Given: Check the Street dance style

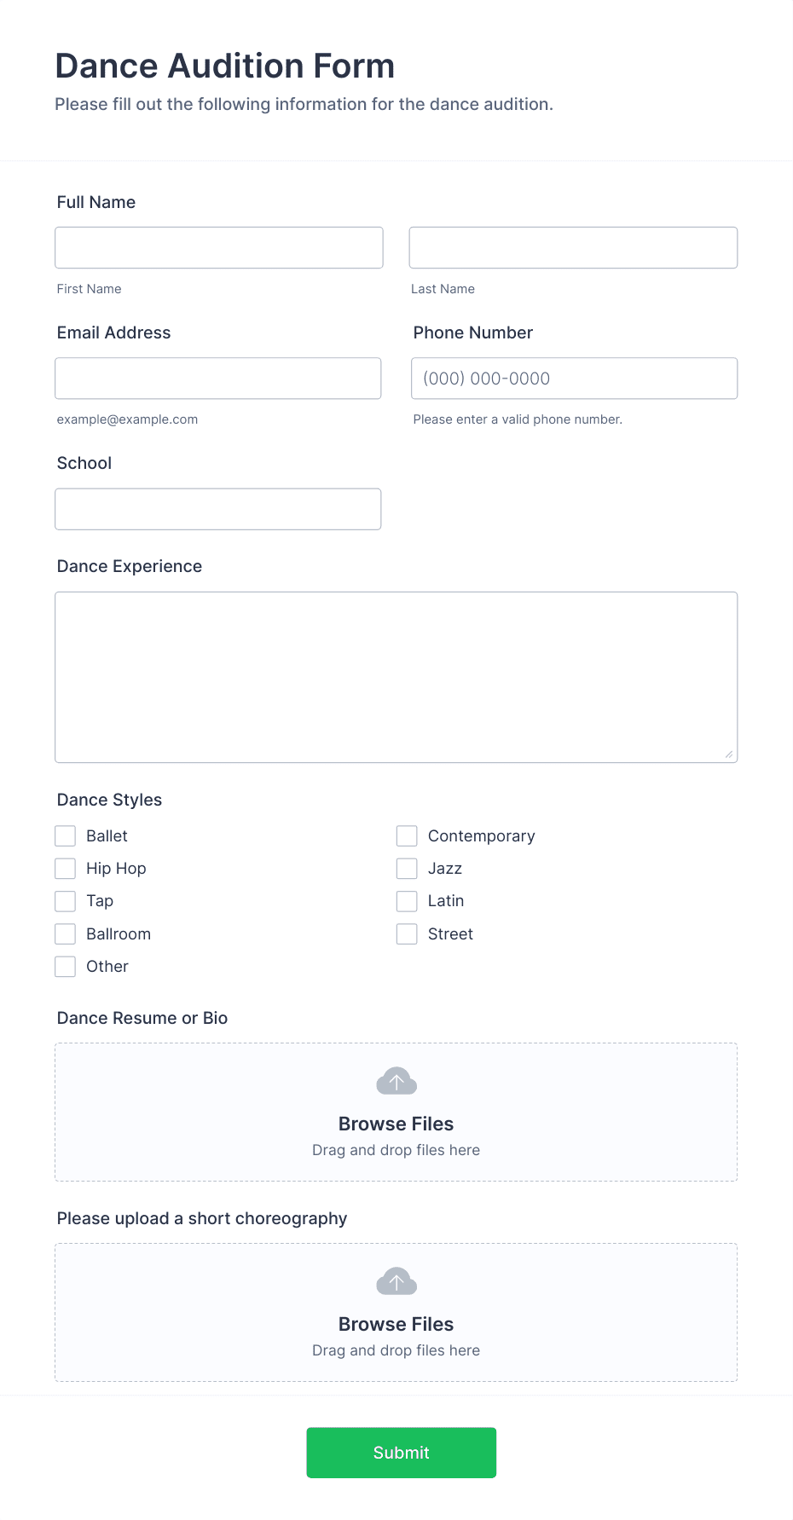Looking at the screenshot, I should click(406, 933).
